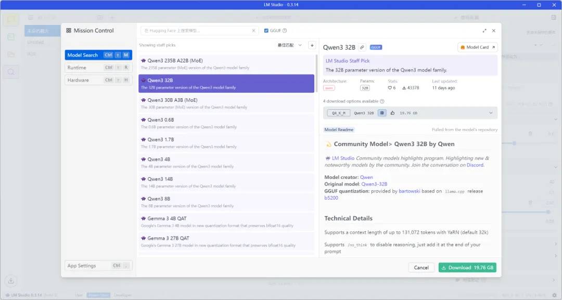
Task: Click the Qwen3 235B A22B staff pick icon
Action: pos(144,61)
